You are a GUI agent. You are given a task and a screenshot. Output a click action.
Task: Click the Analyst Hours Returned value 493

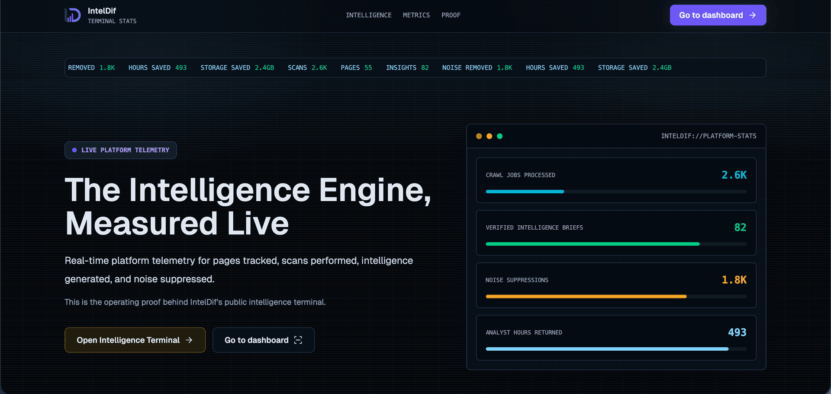pos(737,332)
